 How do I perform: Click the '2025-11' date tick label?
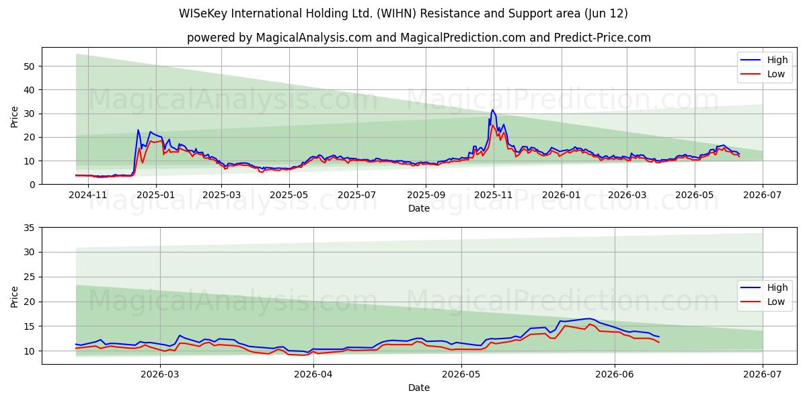(x=494, y=195)
